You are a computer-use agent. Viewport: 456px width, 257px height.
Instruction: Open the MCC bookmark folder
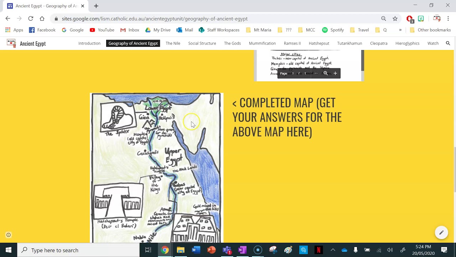point(306,30)
